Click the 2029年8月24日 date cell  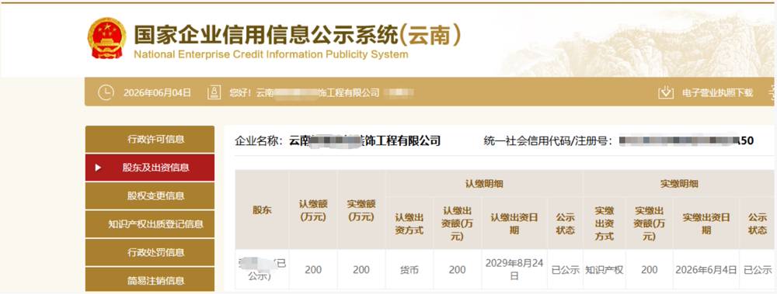(514, 270)
